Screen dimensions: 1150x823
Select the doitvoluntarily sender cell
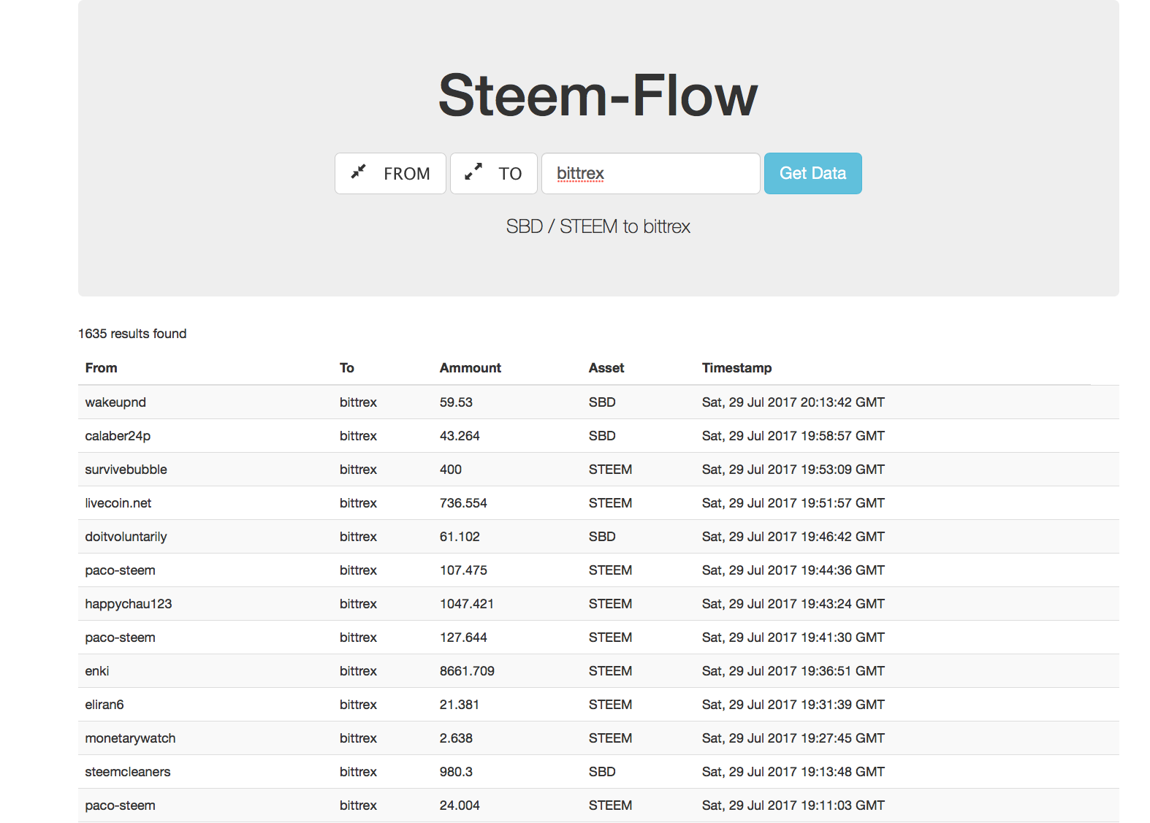tap(126, 537)
